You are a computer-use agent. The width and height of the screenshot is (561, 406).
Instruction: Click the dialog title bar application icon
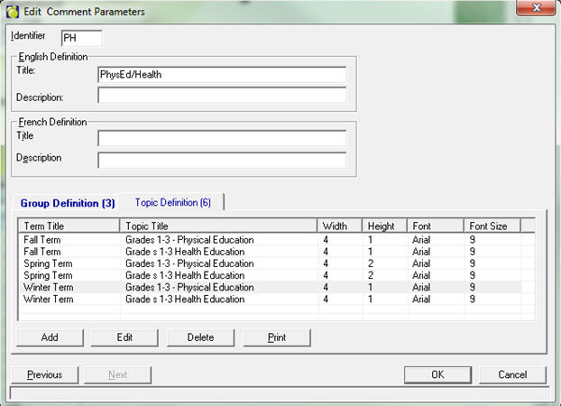pos(12,11)
